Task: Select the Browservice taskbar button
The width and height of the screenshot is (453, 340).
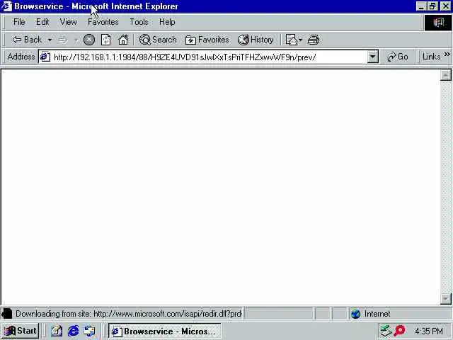Action: [165, 331]
